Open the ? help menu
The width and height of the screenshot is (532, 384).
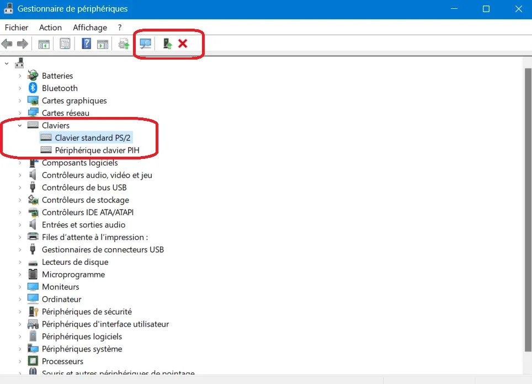119,28
